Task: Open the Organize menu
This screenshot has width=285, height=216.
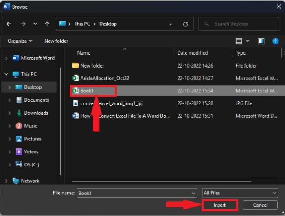Action: pyautogui.click(x=20, y=41)
